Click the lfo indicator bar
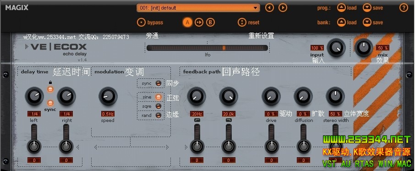Viewport: 415px width, 171px height. (207, 48)
